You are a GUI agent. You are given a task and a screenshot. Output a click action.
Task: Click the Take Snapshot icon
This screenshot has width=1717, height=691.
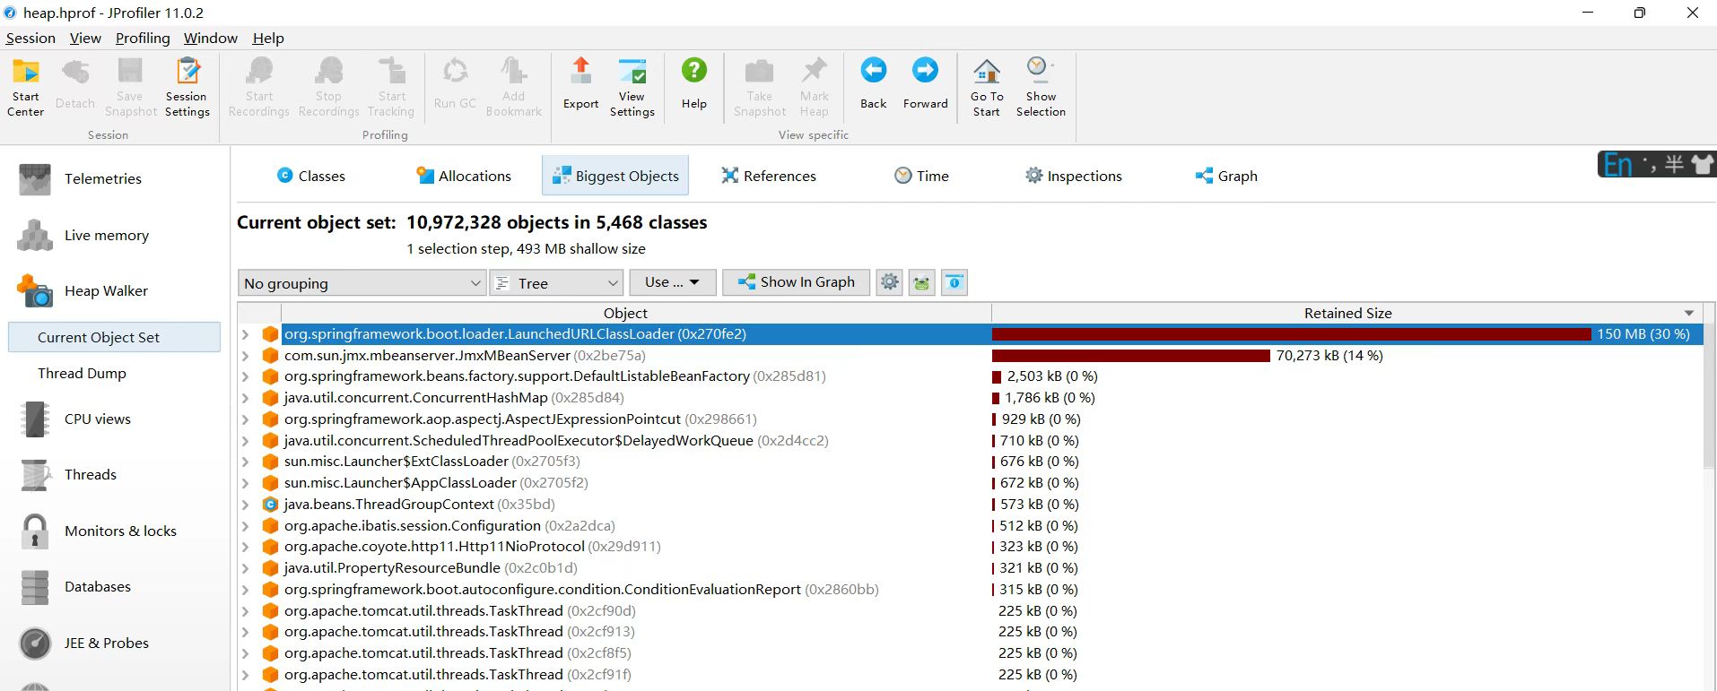tap(760, 88)
